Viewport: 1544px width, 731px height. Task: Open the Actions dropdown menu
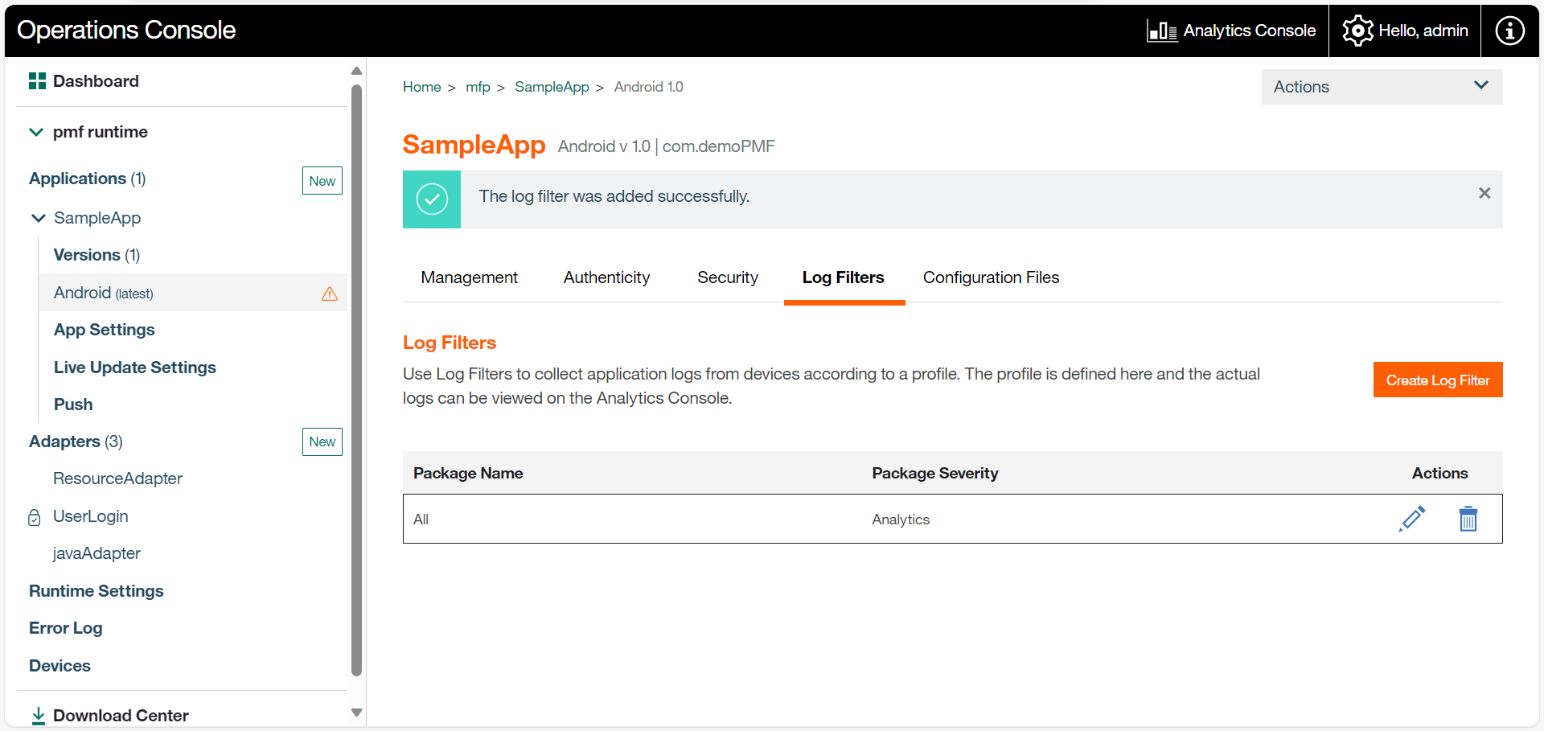coord(1381,87)
